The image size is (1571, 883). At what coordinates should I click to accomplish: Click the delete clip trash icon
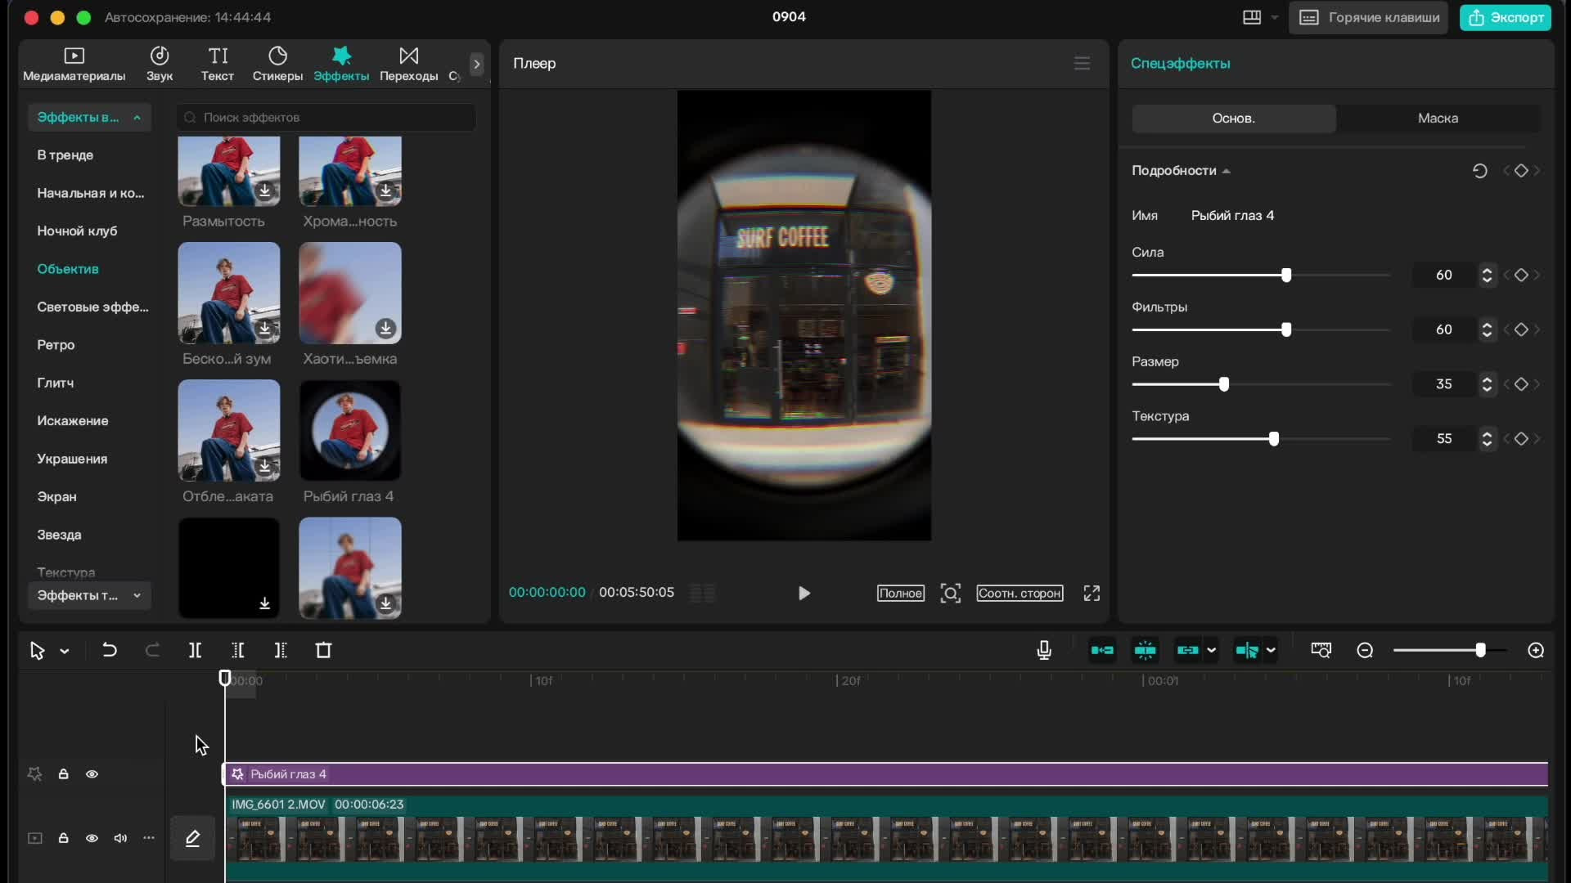[x=323, y=650]
